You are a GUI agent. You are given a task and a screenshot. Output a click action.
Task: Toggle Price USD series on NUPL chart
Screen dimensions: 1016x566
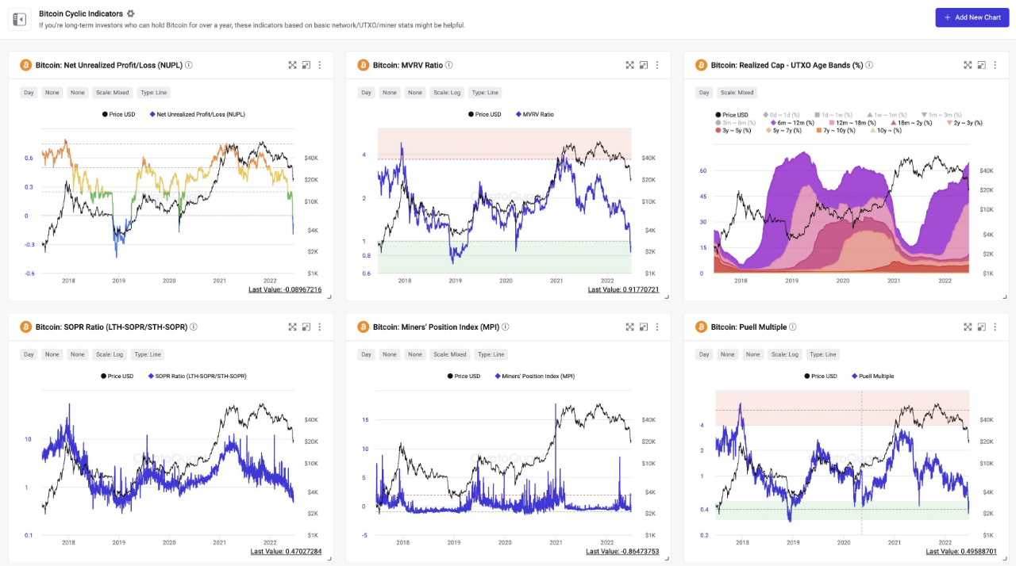(x=118, y=114)
